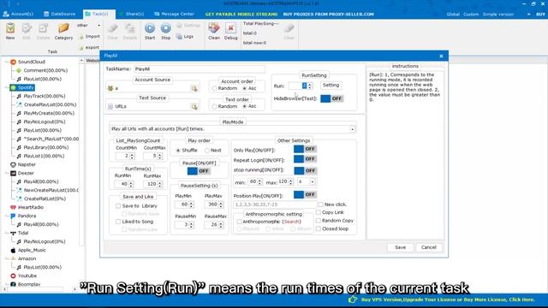
Task: Check the Closed loop checkbox
Action: pyautogui.click(x=319, y=229)
